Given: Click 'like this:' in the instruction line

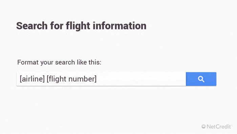Looking at the screenshot, I should pyautogui.click(x=89, y=62).
